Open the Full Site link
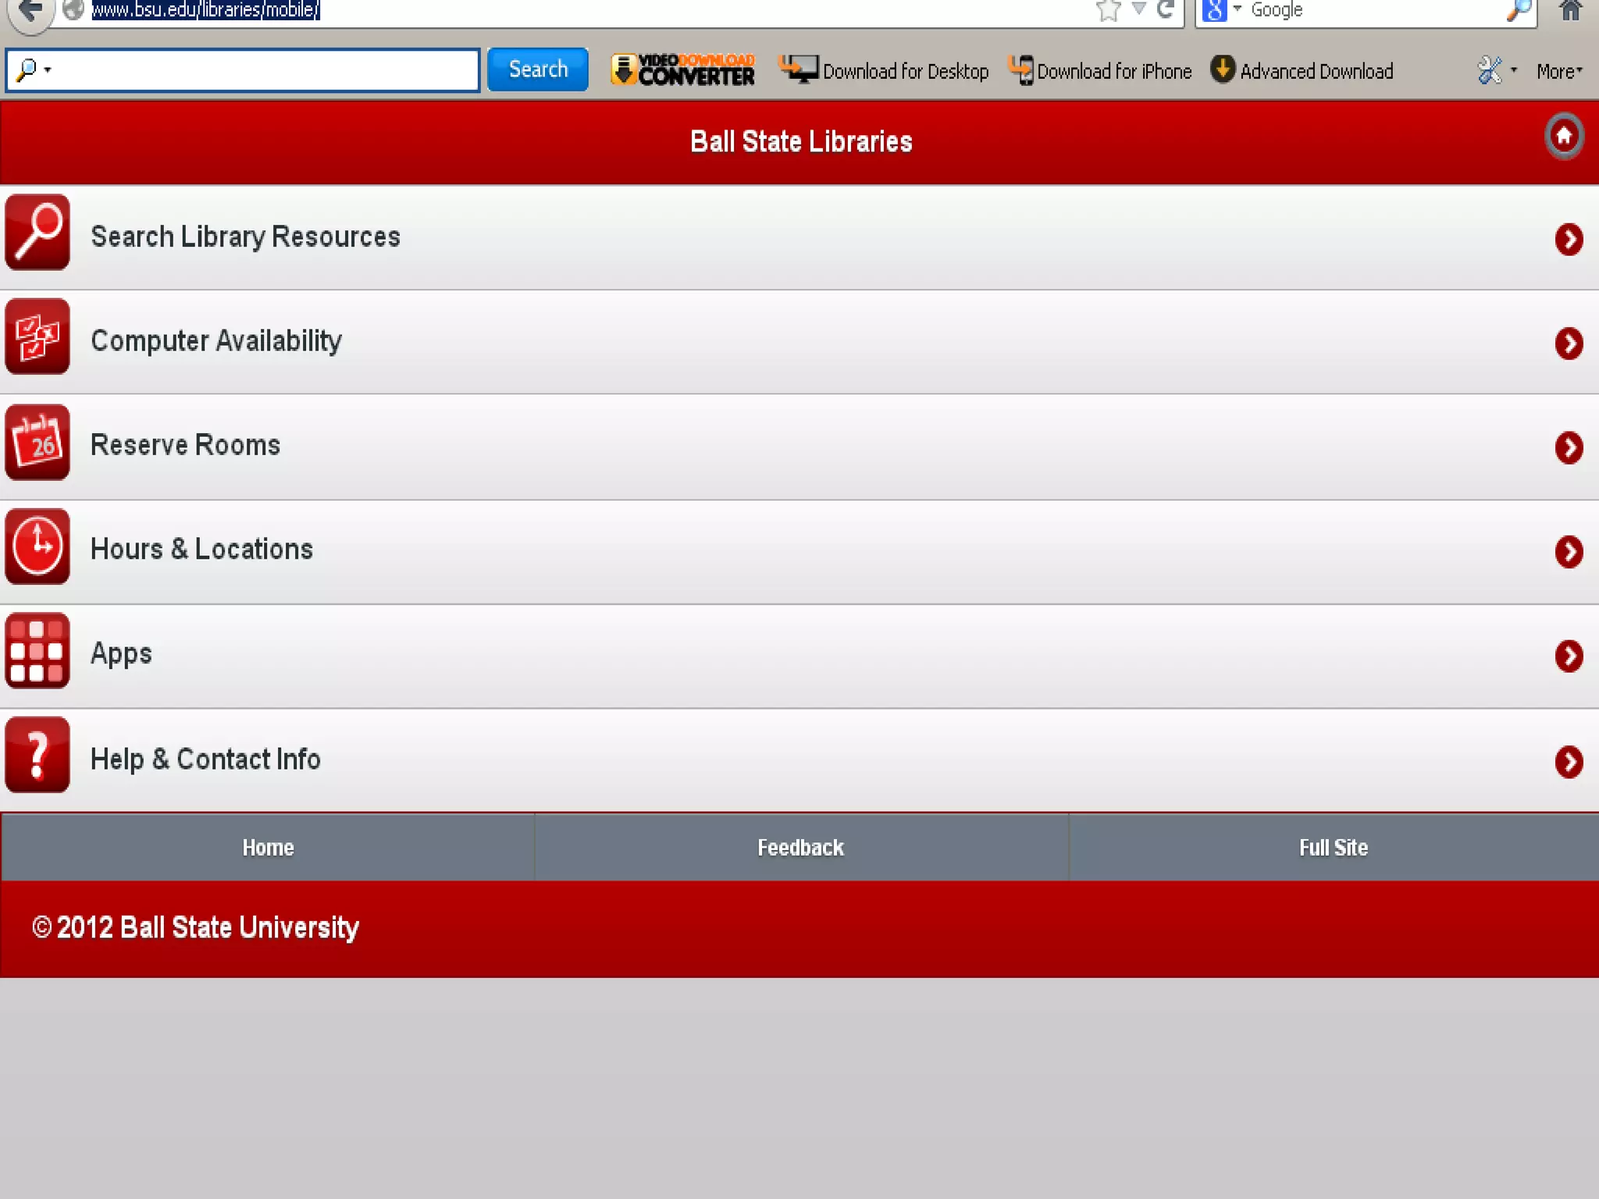The width and height of the screenshot is (1599, 1199). point(1333,848)
